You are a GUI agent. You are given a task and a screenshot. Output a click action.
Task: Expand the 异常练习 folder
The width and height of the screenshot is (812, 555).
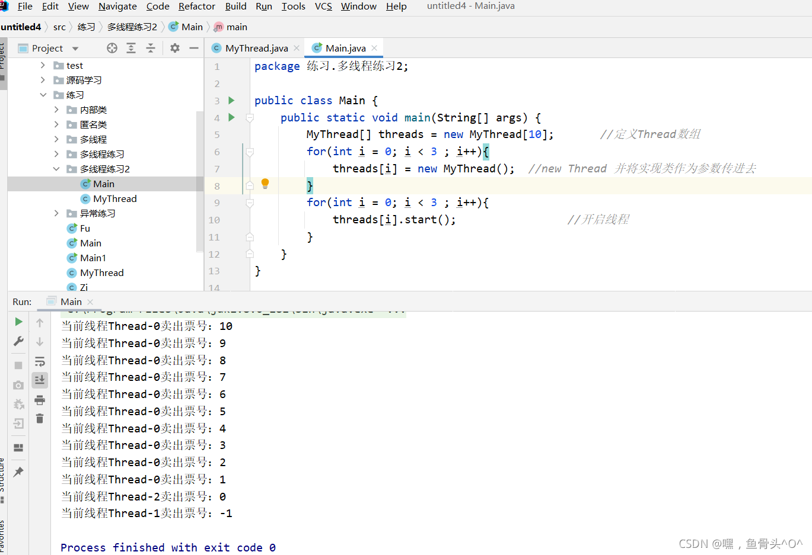(x=56, y=213)
